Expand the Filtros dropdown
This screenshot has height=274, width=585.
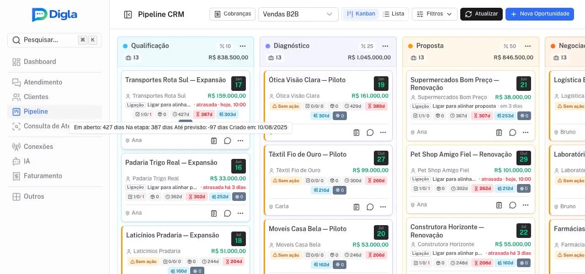(x=435, y=14)
